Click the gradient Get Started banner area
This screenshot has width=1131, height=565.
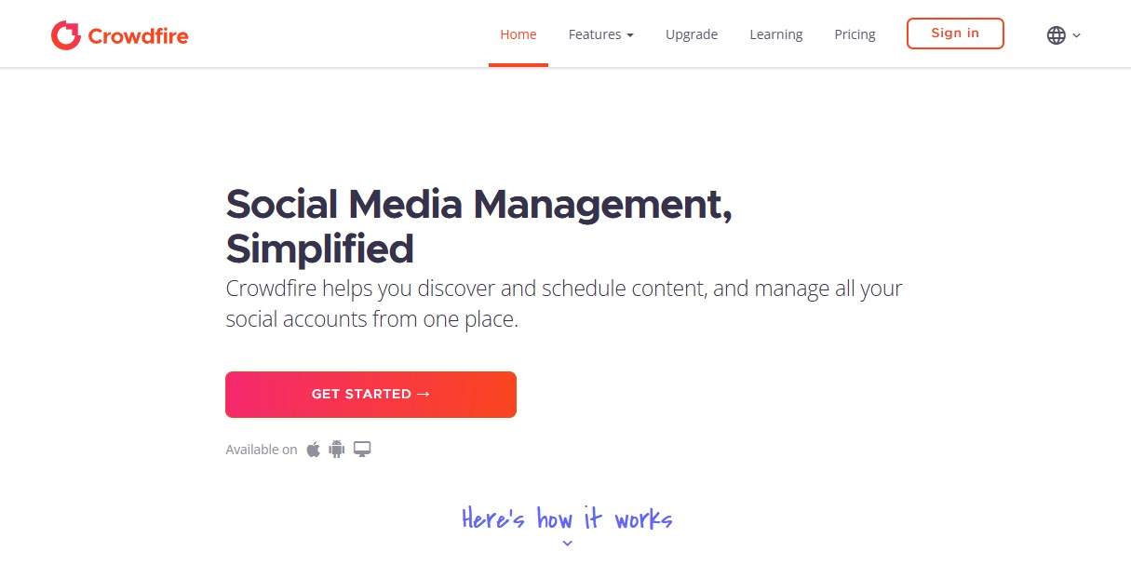[370, 394]
